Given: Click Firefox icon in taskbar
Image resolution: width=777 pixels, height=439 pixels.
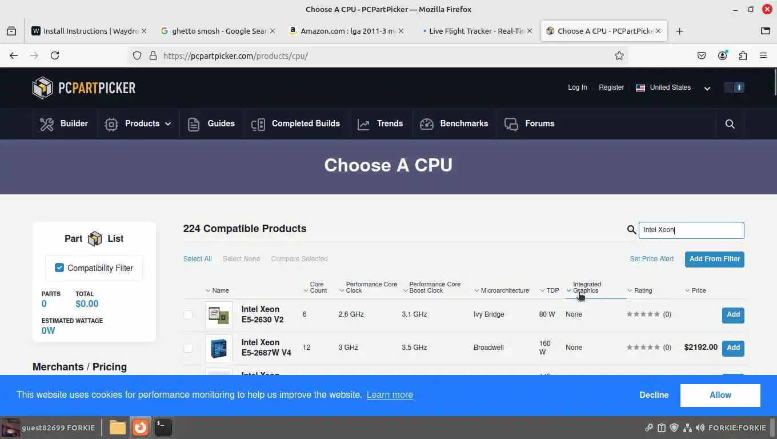Looking at the screenshot, I should [x=140, y=427].
